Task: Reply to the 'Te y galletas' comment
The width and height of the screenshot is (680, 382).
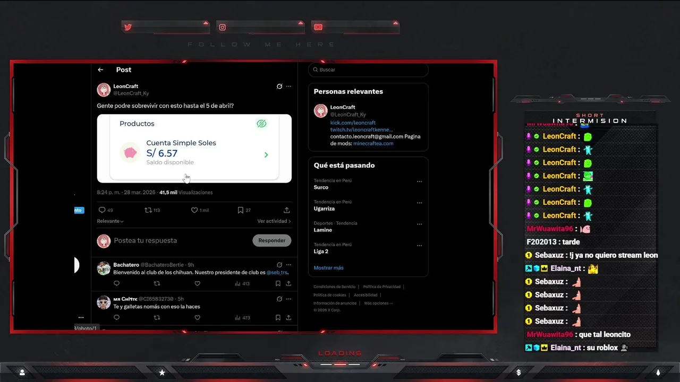Action: coord(116,318)
